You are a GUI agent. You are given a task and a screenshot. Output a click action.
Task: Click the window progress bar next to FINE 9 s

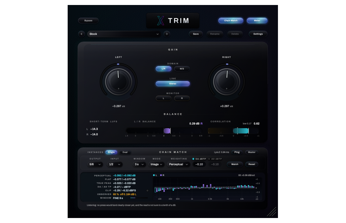click(139, 198)
